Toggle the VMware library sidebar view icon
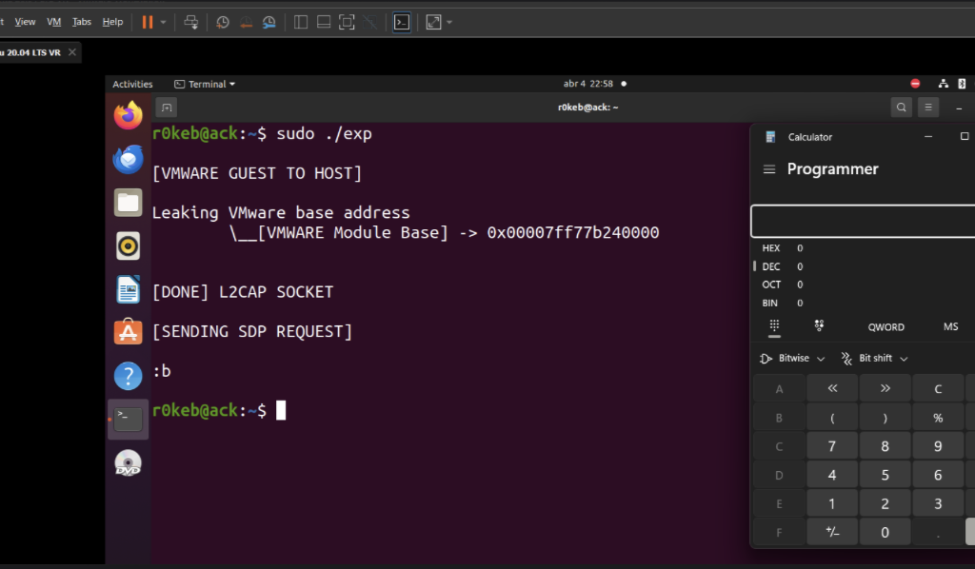The width and height of the screenshot is (975, 569). pos(301,23)
